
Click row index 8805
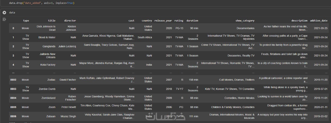[x=13, y=107]
